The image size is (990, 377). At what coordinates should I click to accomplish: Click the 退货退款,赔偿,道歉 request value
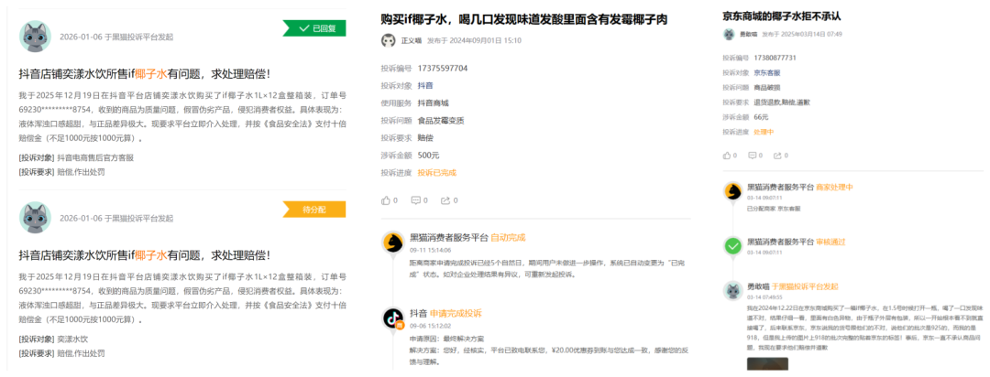782,102
